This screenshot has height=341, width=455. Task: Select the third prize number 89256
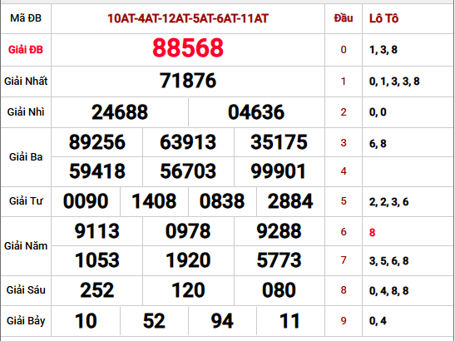97,142
